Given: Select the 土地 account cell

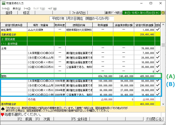Looking at the screenshot, I should point(14,48).
